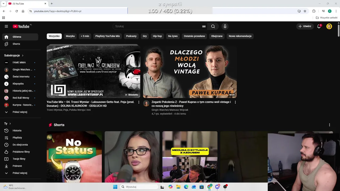Open Polubione filmy in the sidebar
Viewport: 340px width, 191px height.
pyautogui.click(x=20, y=152)
